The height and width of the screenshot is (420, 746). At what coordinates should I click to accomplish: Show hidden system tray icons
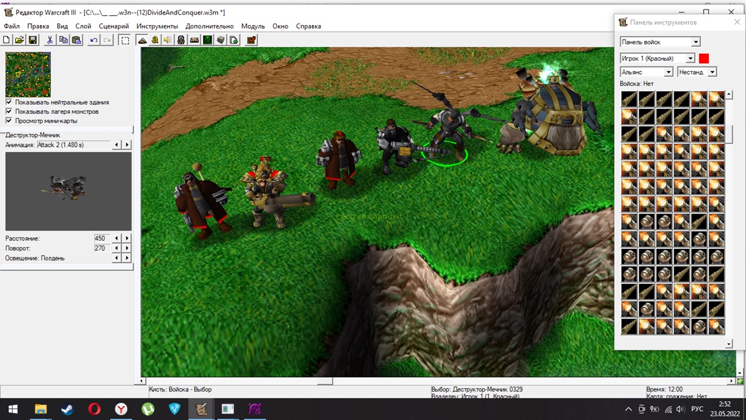click(628, 409)
